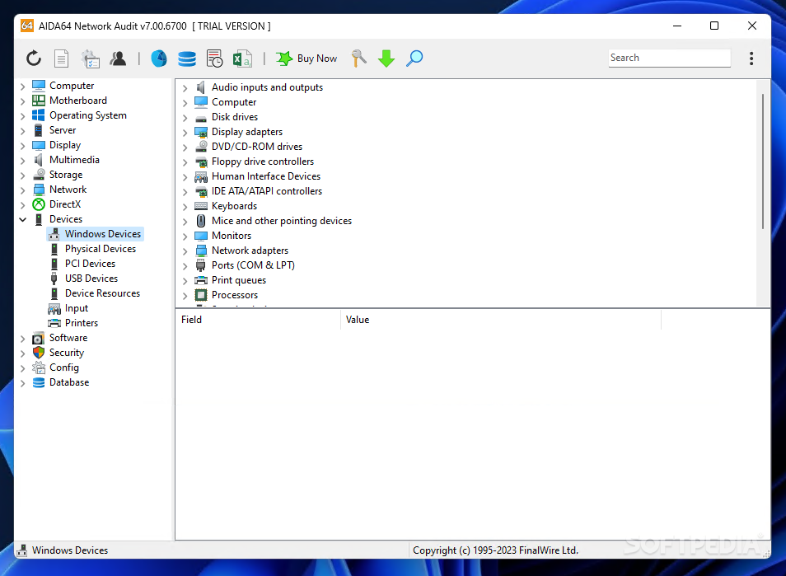Expand the Software tree node

point(22,339)
